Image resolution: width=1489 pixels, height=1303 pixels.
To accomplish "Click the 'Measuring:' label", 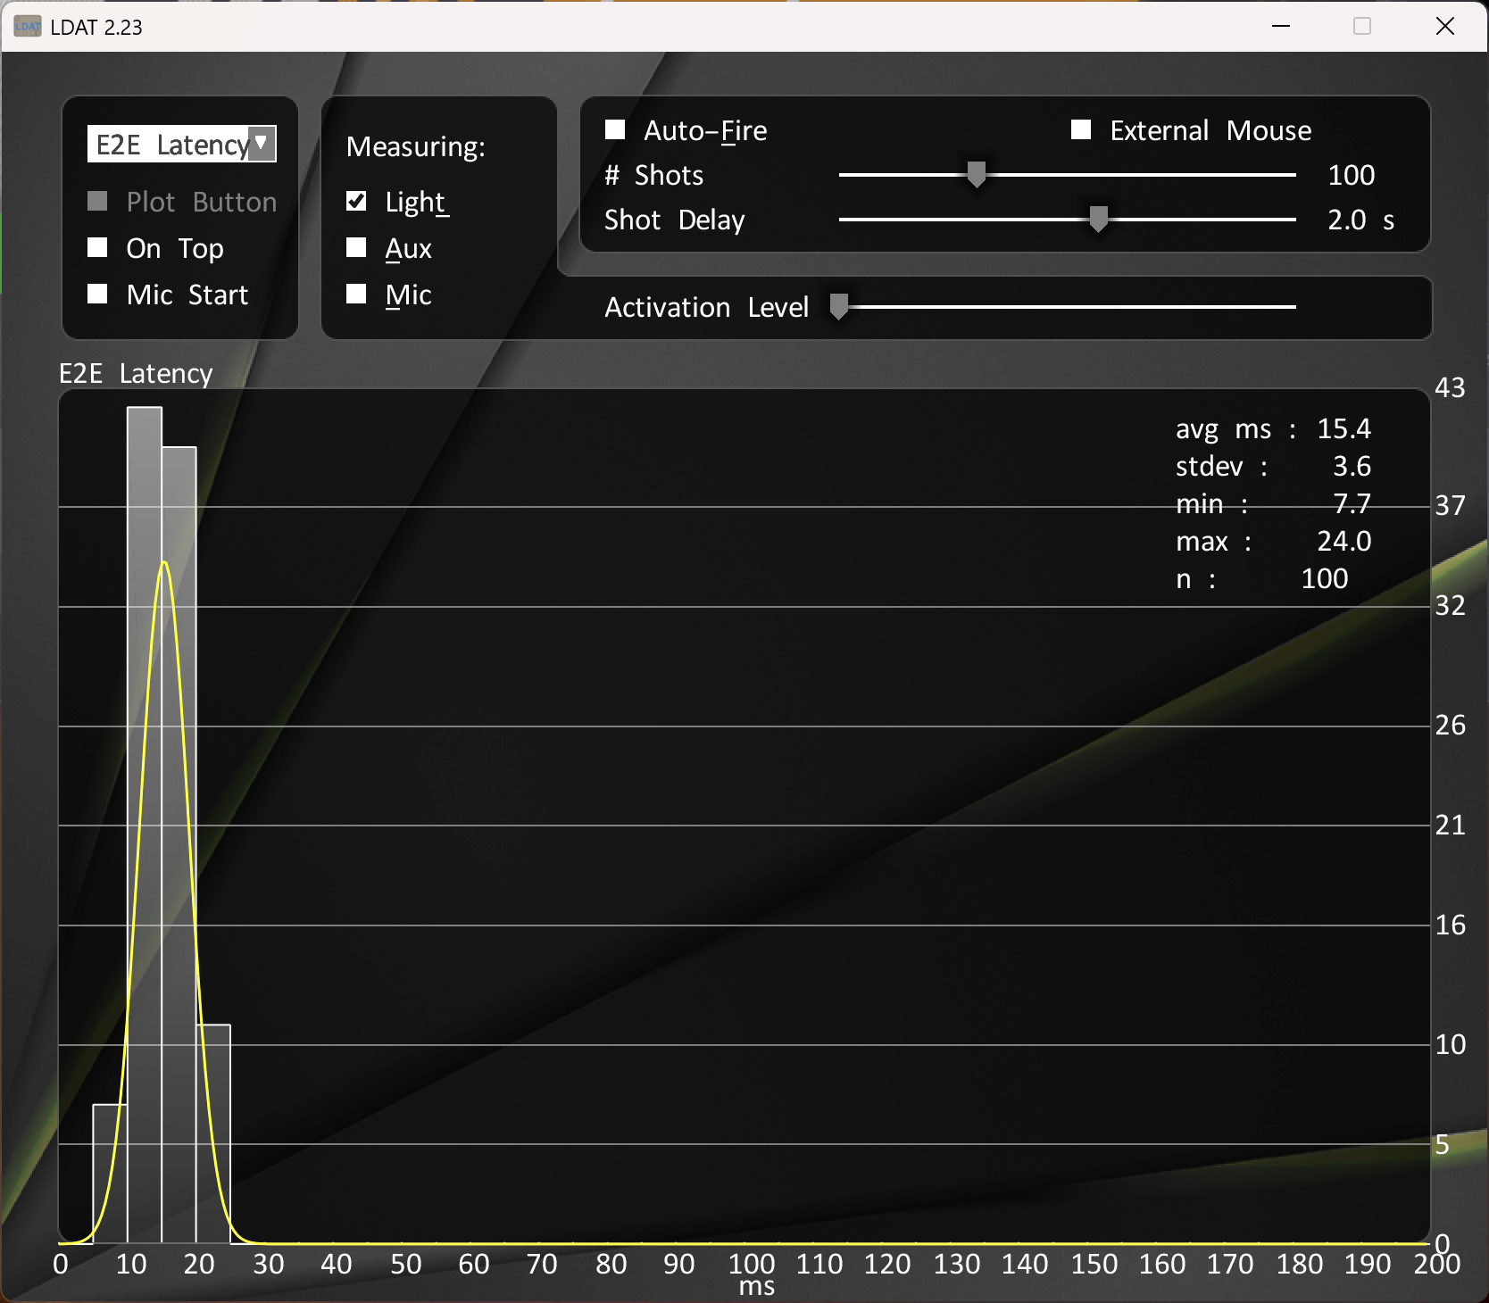I will click(416, 146).
